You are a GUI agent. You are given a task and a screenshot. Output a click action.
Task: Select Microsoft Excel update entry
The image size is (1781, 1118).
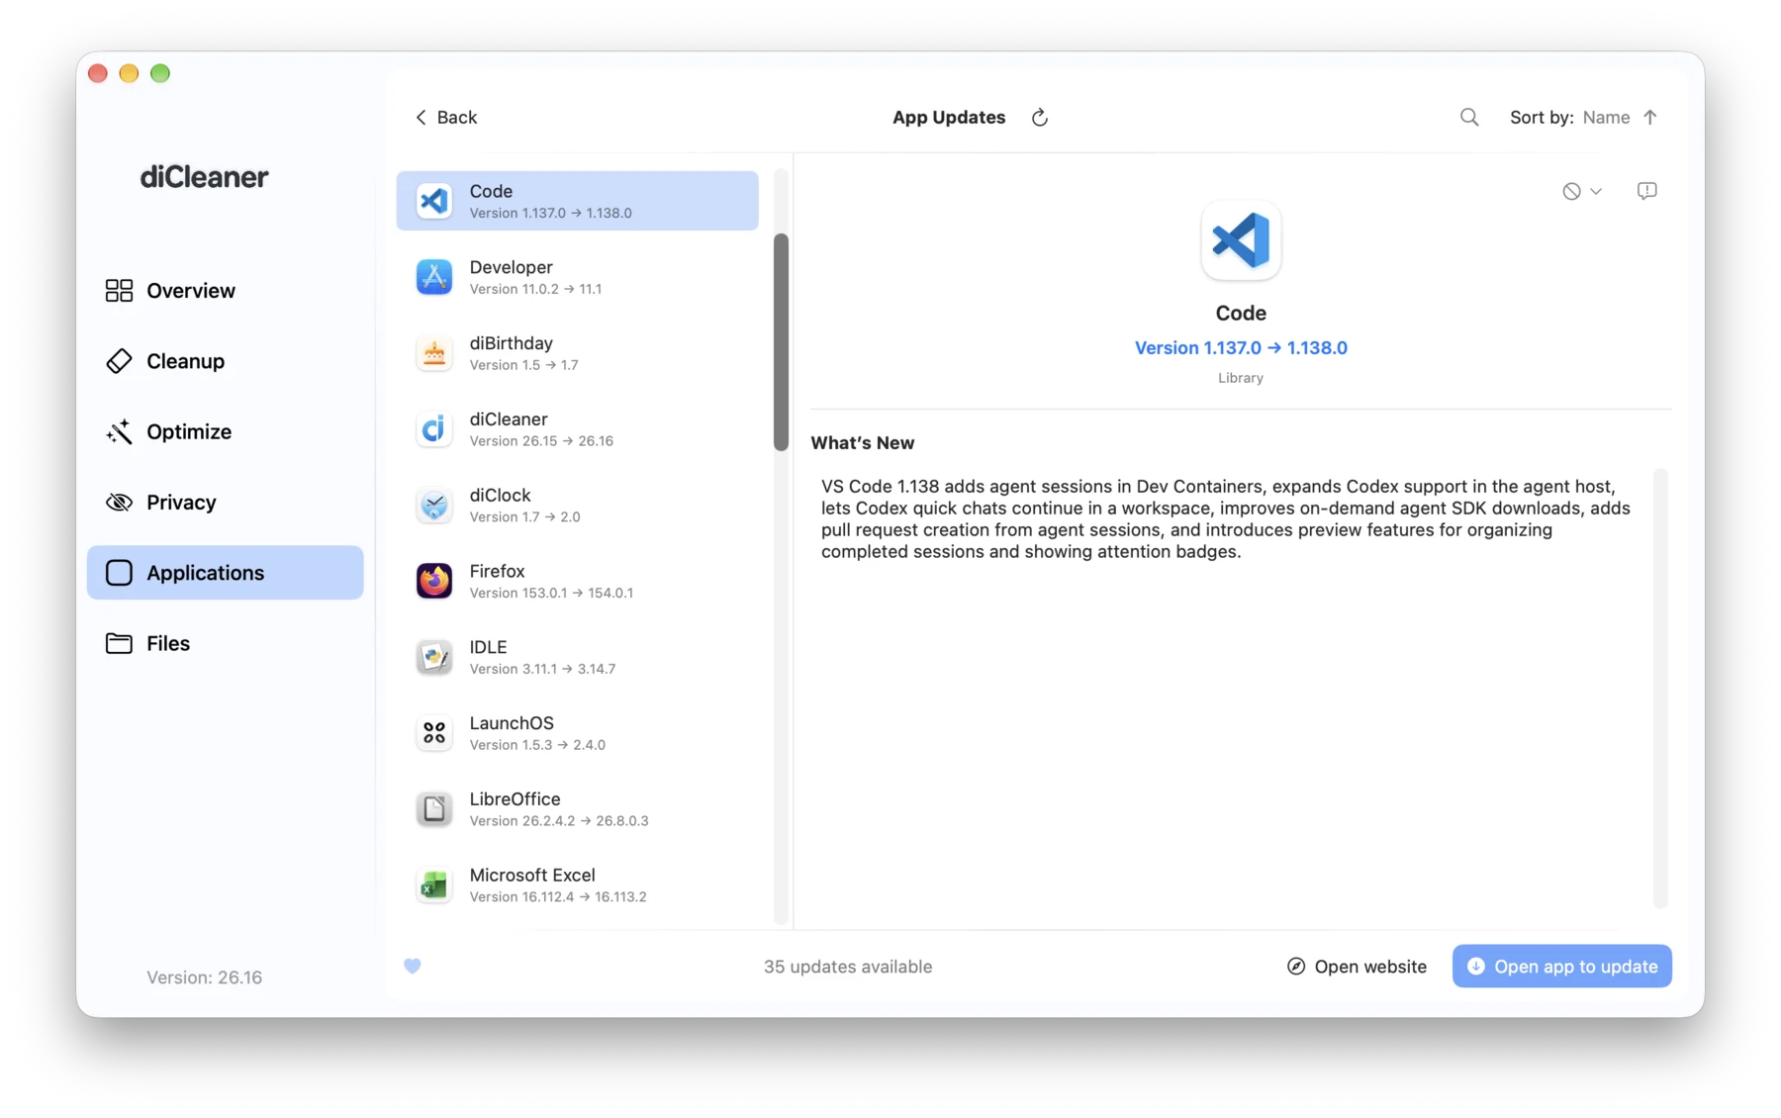point(578,885)
